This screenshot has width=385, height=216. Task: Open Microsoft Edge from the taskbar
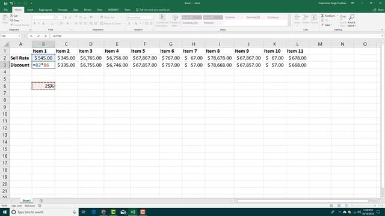click(94, 212)
